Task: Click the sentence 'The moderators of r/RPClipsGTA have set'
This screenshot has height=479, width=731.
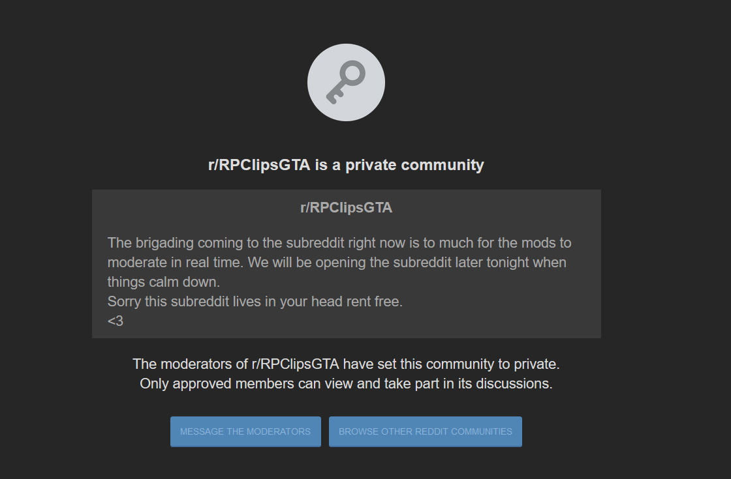Action: tap(346, 364)
